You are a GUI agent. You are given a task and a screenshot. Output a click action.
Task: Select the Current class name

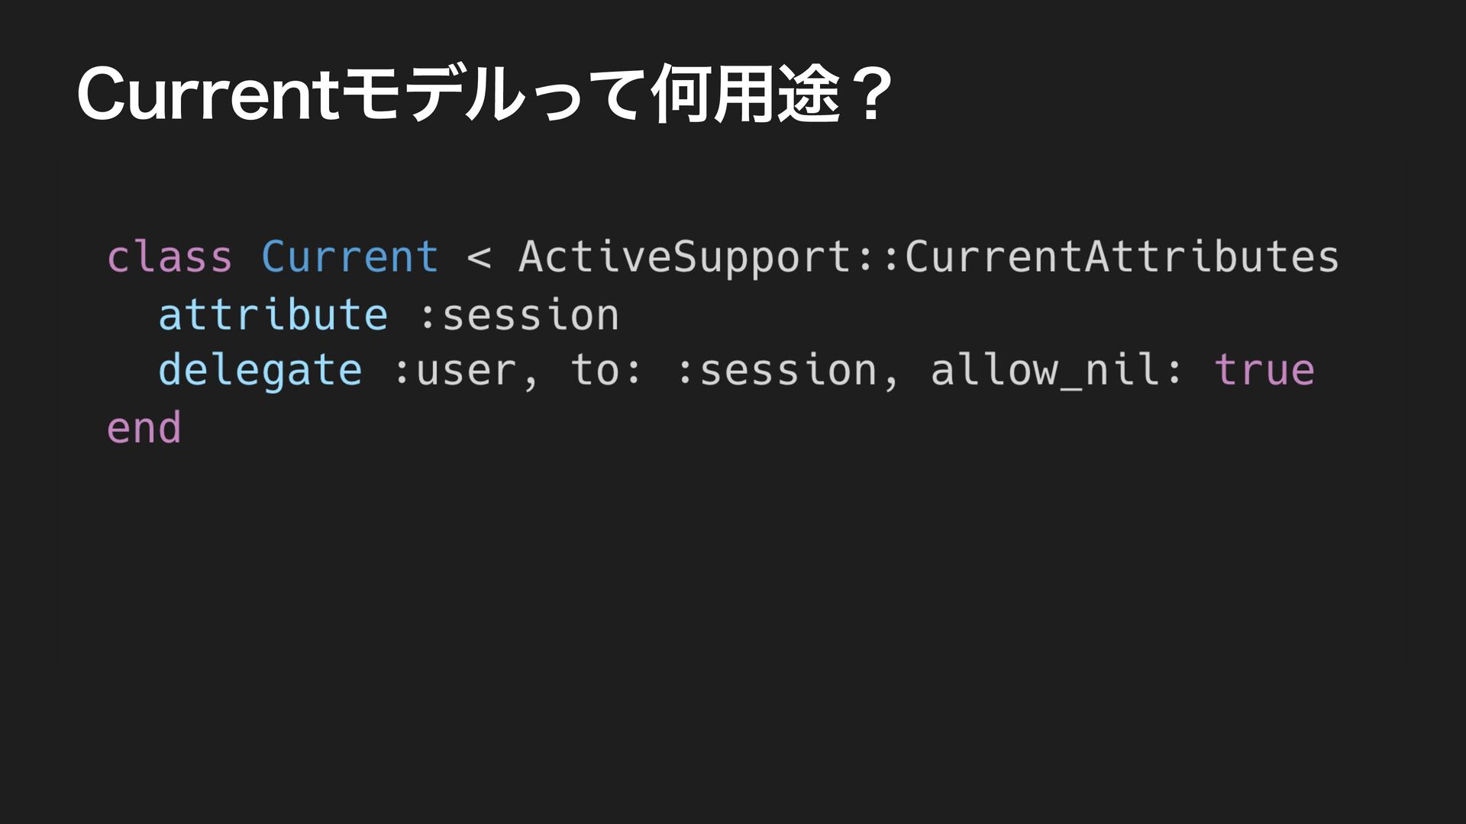point(350,256)
